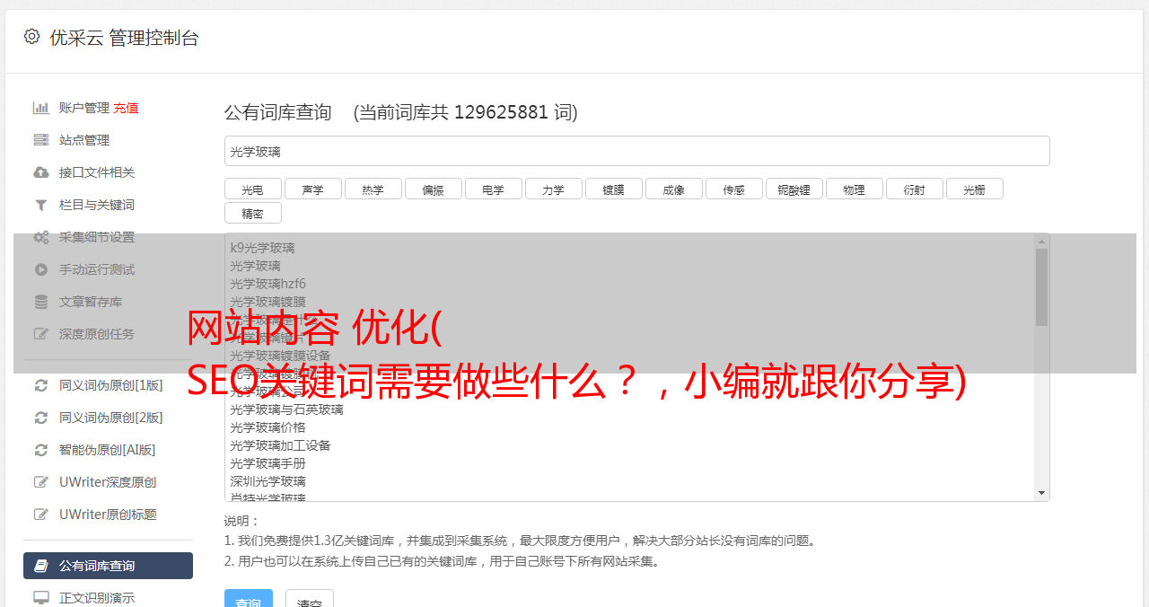Screen dimensions: 1149x607
Task: Select the 电学 tag button
Action: pos(493,189)
